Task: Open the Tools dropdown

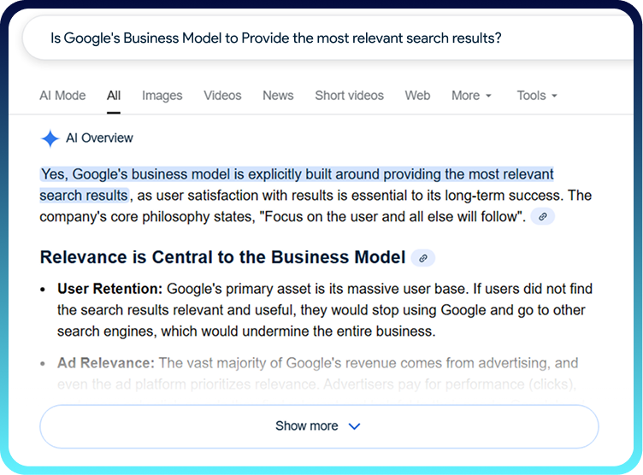Action: [537, 96]
